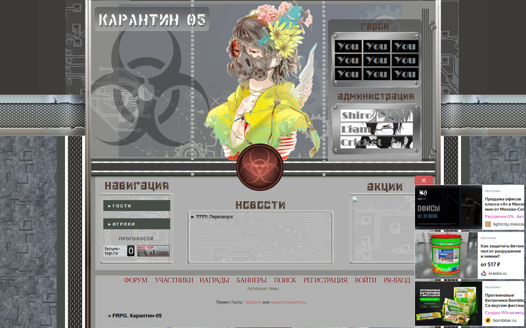Viewport: 526px width, 328px height.
Task: Click the Регистрация menu link
Action: click(325, 280)
